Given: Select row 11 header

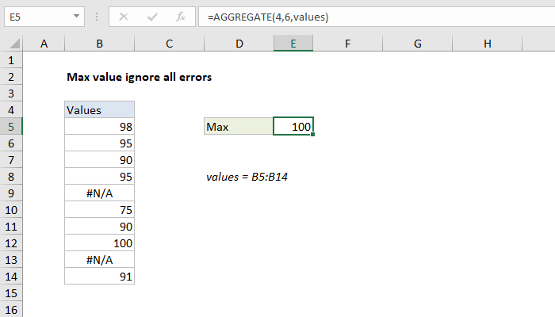Looking at the screenshot, I should click(11, 227).
